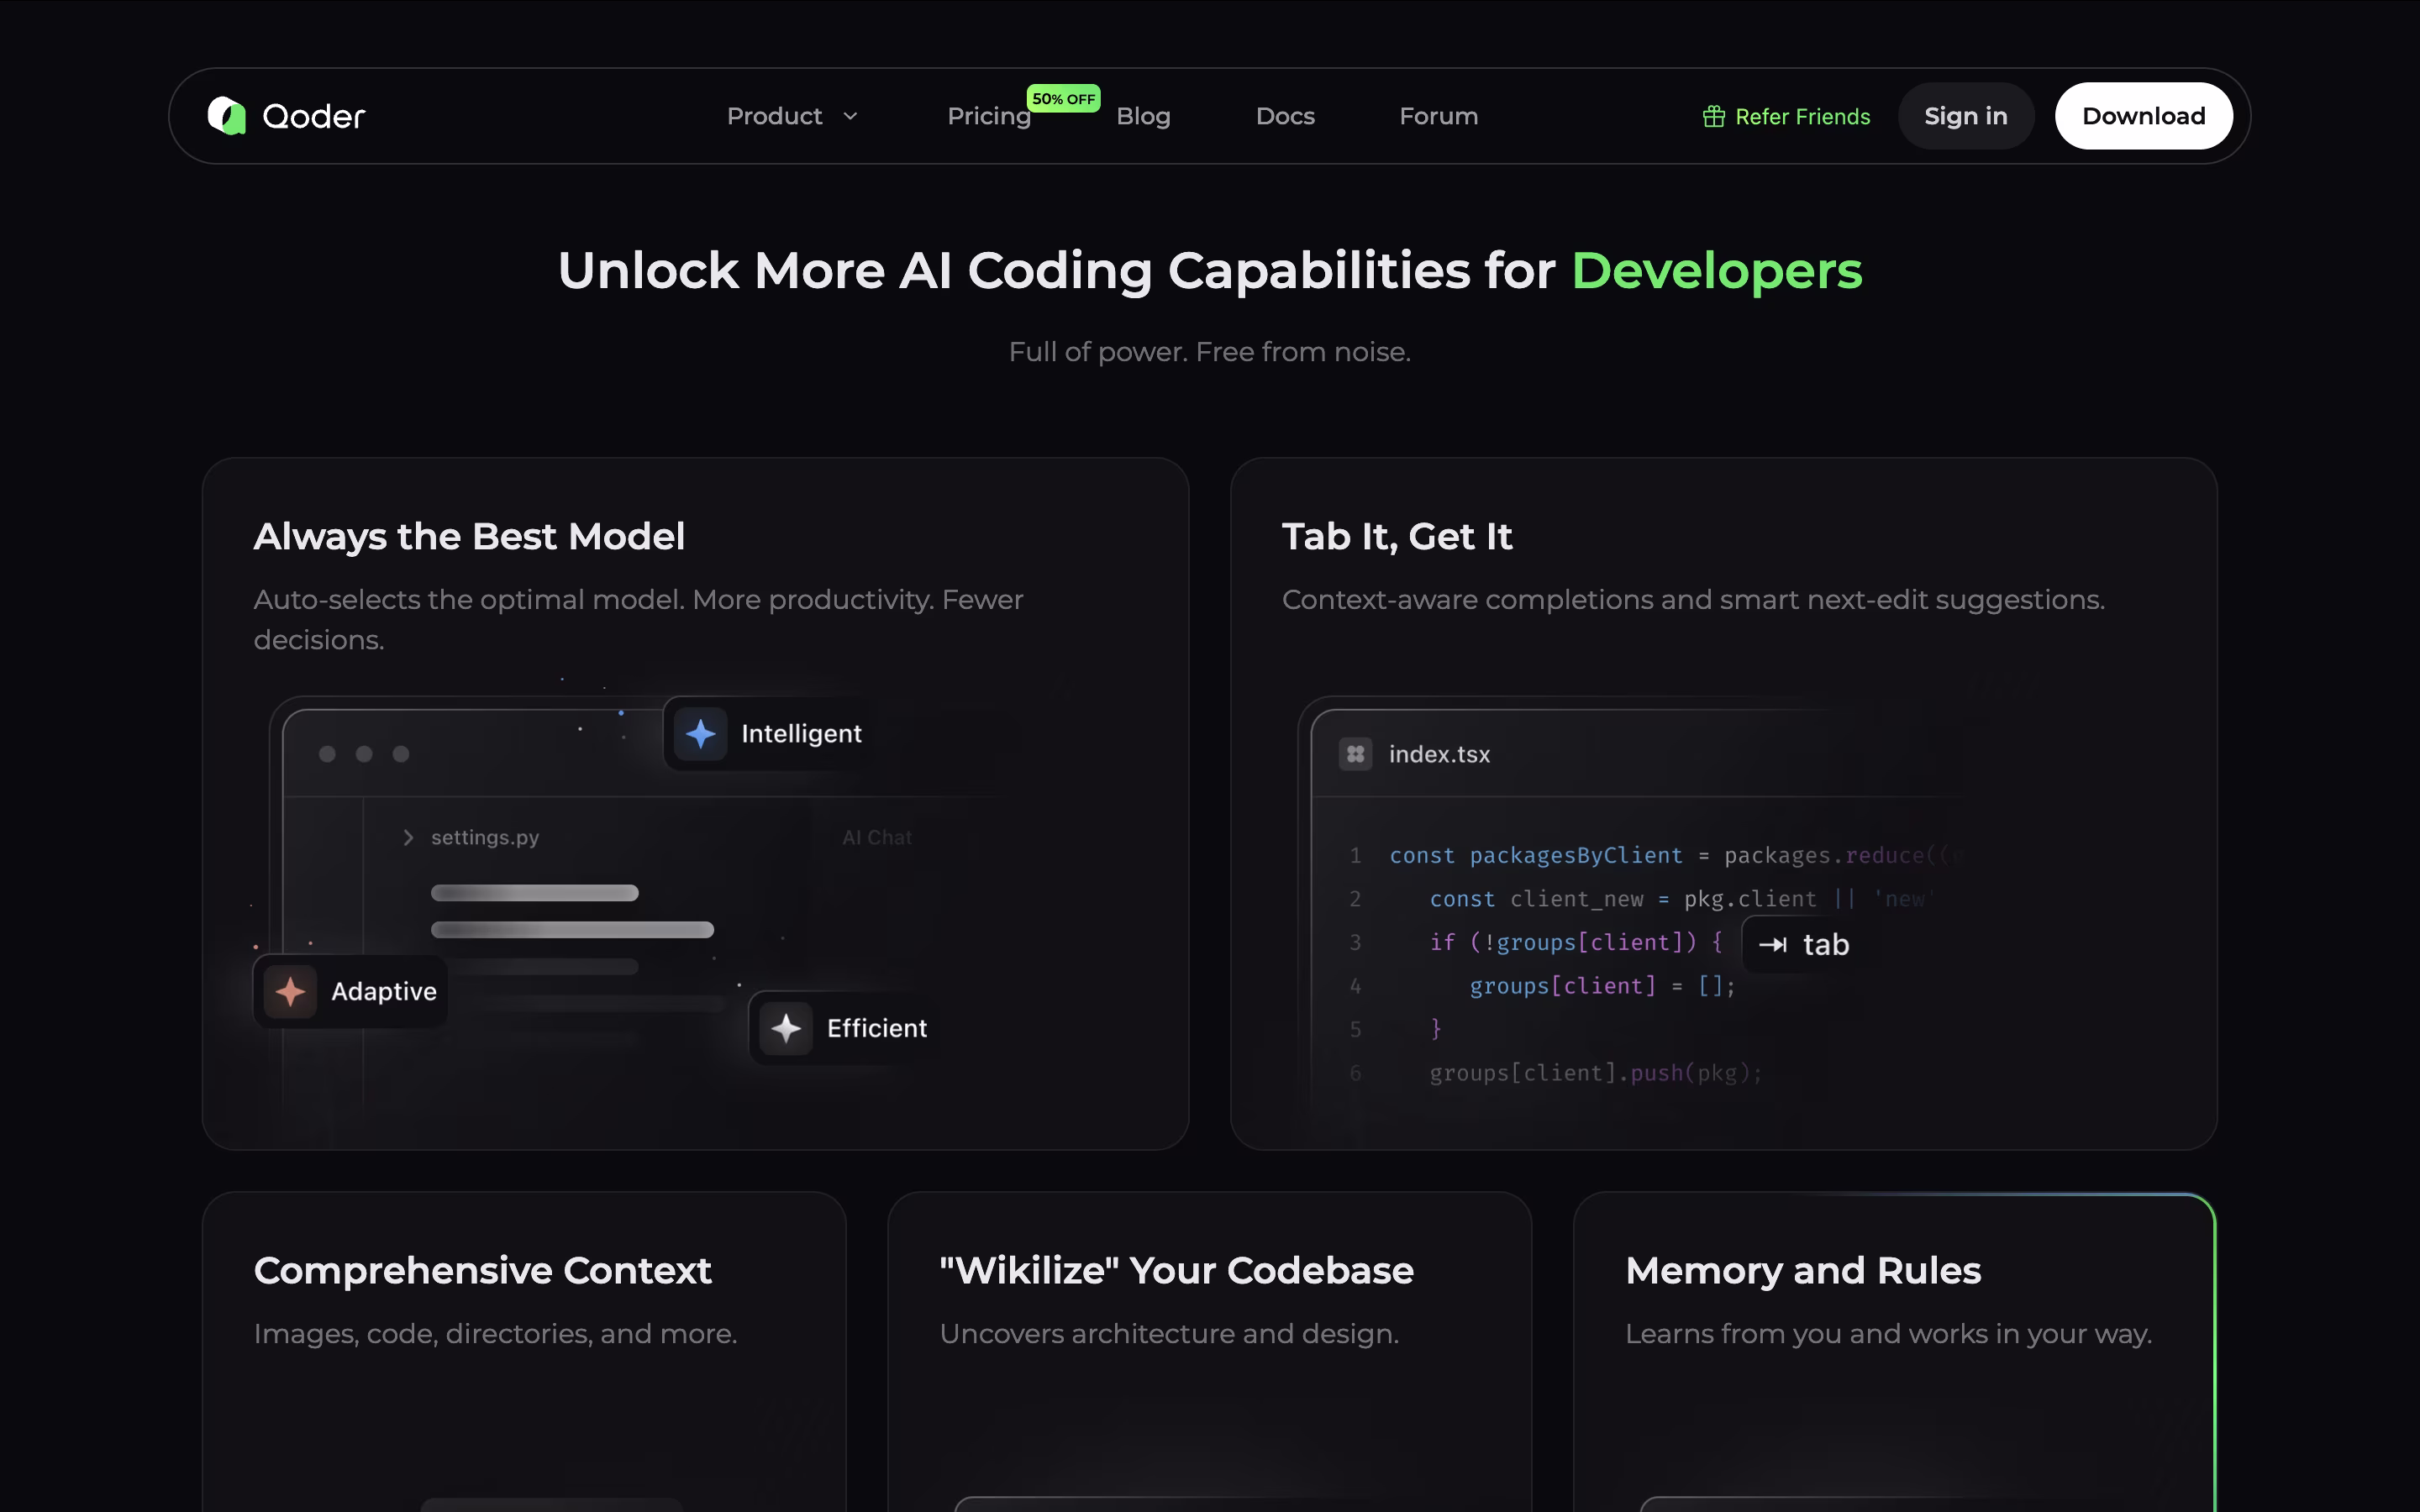Click the AI Chat tab label
This screenshot has width=2420, height=1512.
(x=876, y=838)
